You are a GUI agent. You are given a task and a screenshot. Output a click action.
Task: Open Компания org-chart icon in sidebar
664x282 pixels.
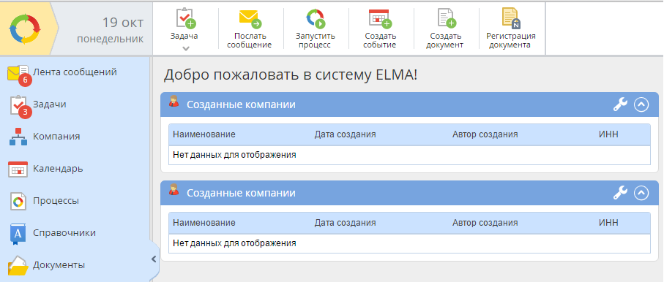18,137
